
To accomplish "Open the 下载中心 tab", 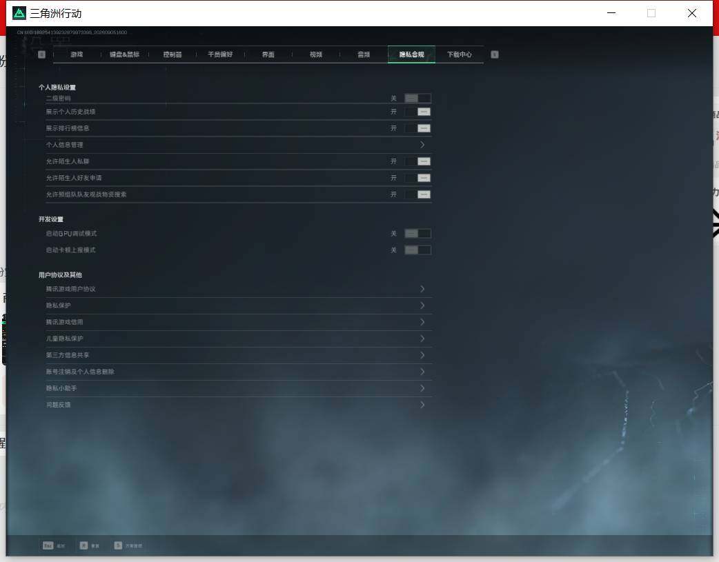I will pyautogui.click(x=460, y=54).
